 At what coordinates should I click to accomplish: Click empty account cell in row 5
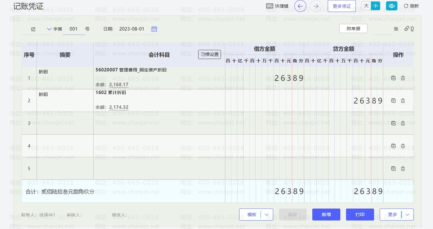[159, 169]
